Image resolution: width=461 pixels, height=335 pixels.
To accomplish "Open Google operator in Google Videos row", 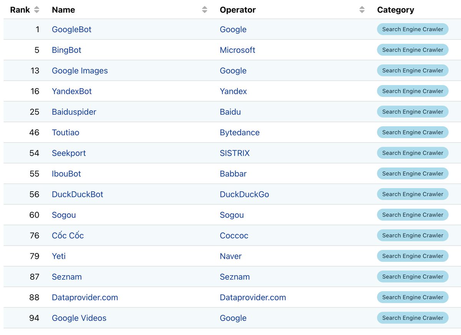I will tap(233, 318).
